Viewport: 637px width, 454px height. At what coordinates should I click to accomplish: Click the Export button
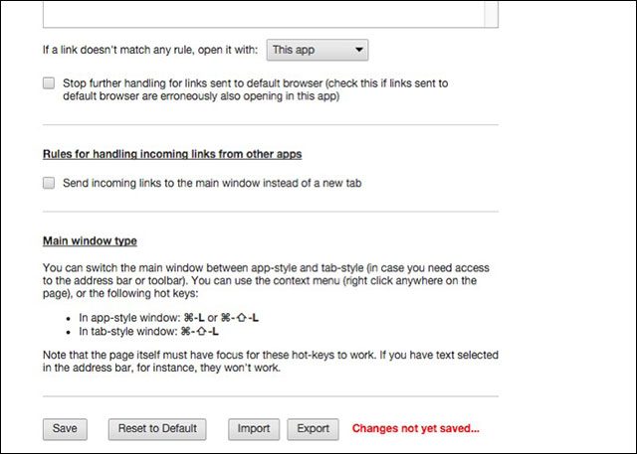pos(313,429)
